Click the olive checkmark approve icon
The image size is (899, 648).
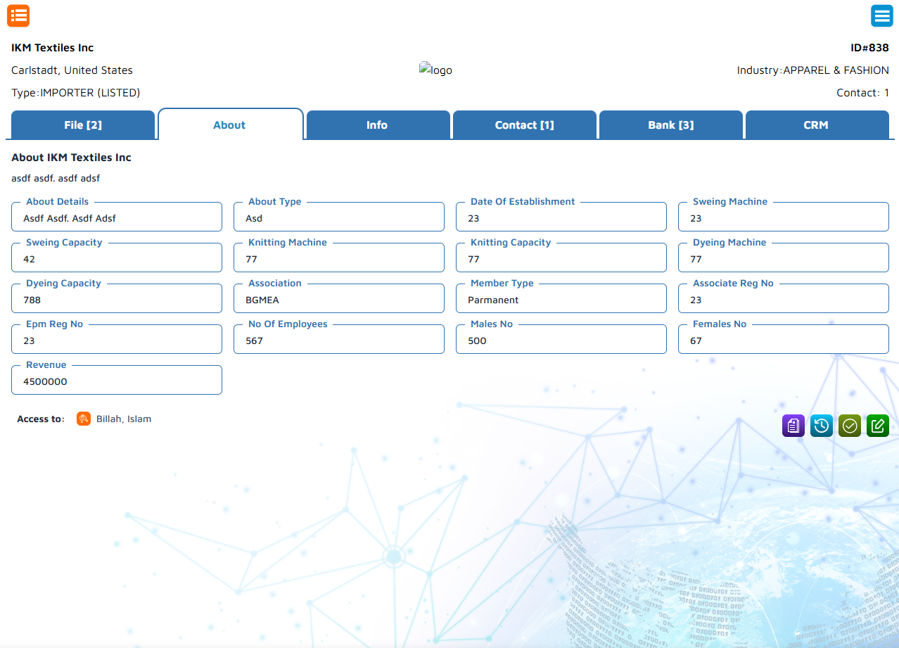[850, 425]
